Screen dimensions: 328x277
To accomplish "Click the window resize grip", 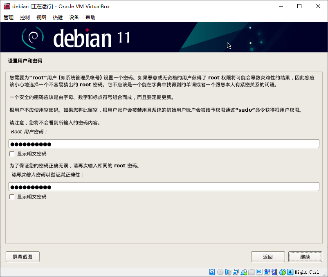I will pyautogui.click(x=325, y=274).
